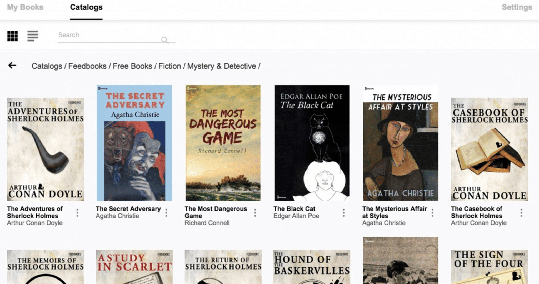Click the title text The Black Cat

coord(294,209)
